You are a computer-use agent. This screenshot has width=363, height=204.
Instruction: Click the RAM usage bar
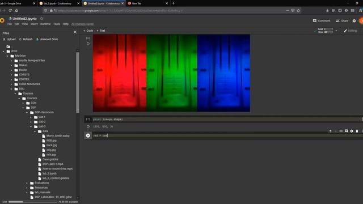point(329,29)
